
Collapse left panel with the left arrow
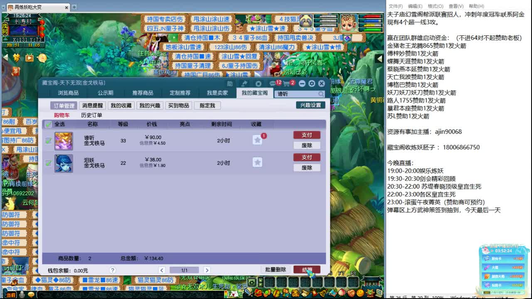(x=5, y=58)
